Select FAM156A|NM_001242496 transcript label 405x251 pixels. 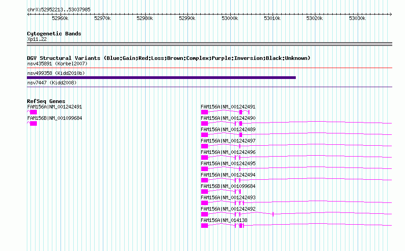click(228, 152)
